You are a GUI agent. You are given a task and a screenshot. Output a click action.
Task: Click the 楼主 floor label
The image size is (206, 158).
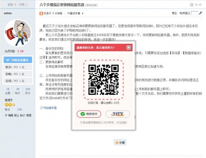[x=174, y=13]
